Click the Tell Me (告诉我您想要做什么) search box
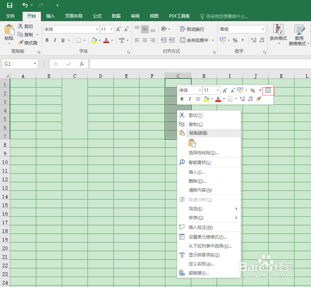 coord(224,16)
